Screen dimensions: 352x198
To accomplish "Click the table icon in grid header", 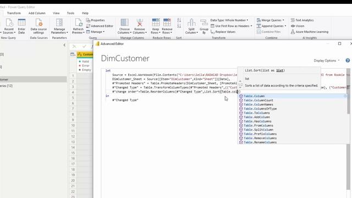I will click(73, 54).
